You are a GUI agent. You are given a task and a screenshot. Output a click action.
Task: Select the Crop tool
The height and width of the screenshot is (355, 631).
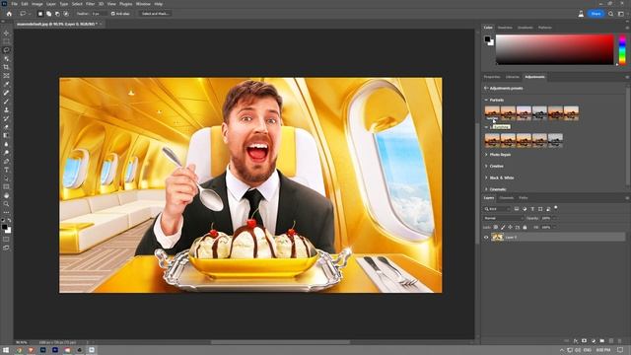point(6,67)
